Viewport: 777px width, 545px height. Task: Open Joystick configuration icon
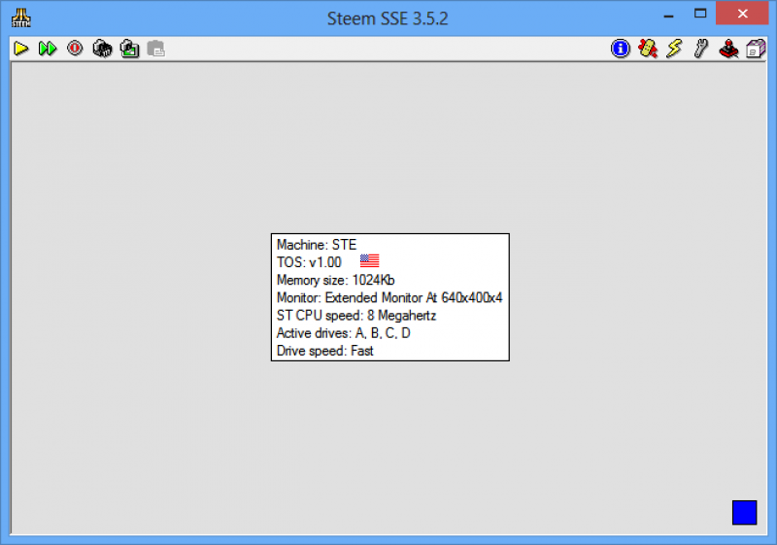(728, 49)
